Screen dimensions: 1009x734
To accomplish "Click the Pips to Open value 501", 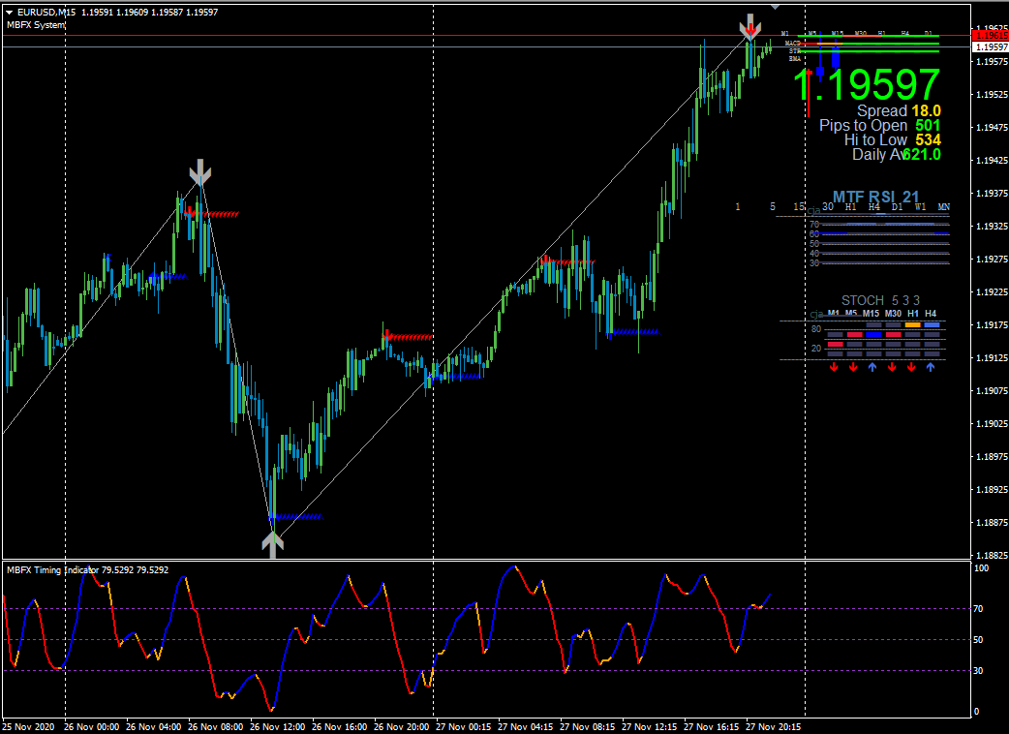I will coord(928,126).
